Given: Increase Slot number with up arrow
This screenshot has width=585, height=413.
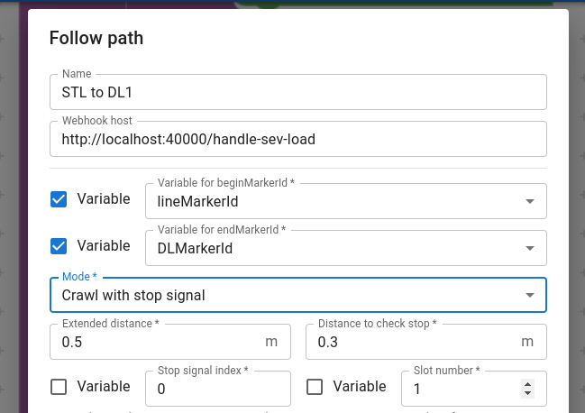Looking at the screenshot, I should point(527,384).
